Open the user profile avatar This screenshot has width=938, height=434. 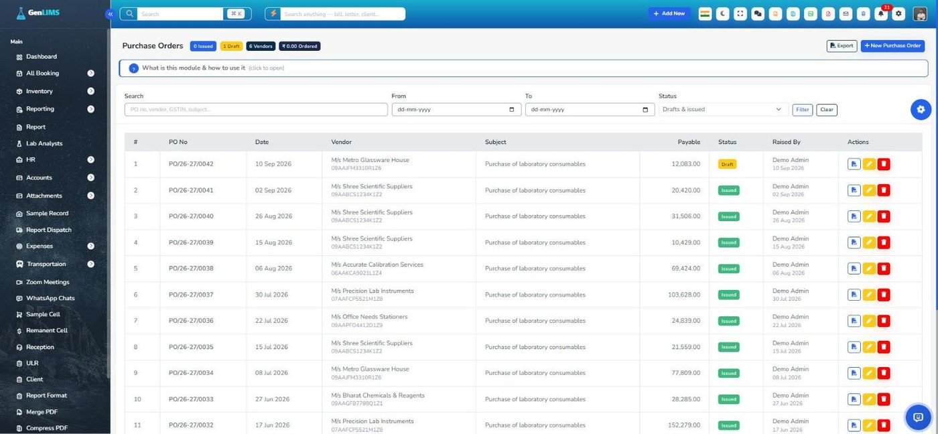(920, 13)
